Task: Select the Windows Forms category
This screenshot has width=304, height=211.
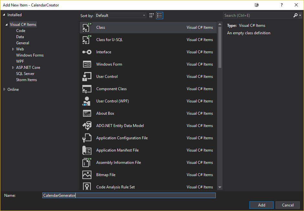Action: click(30, 55)
